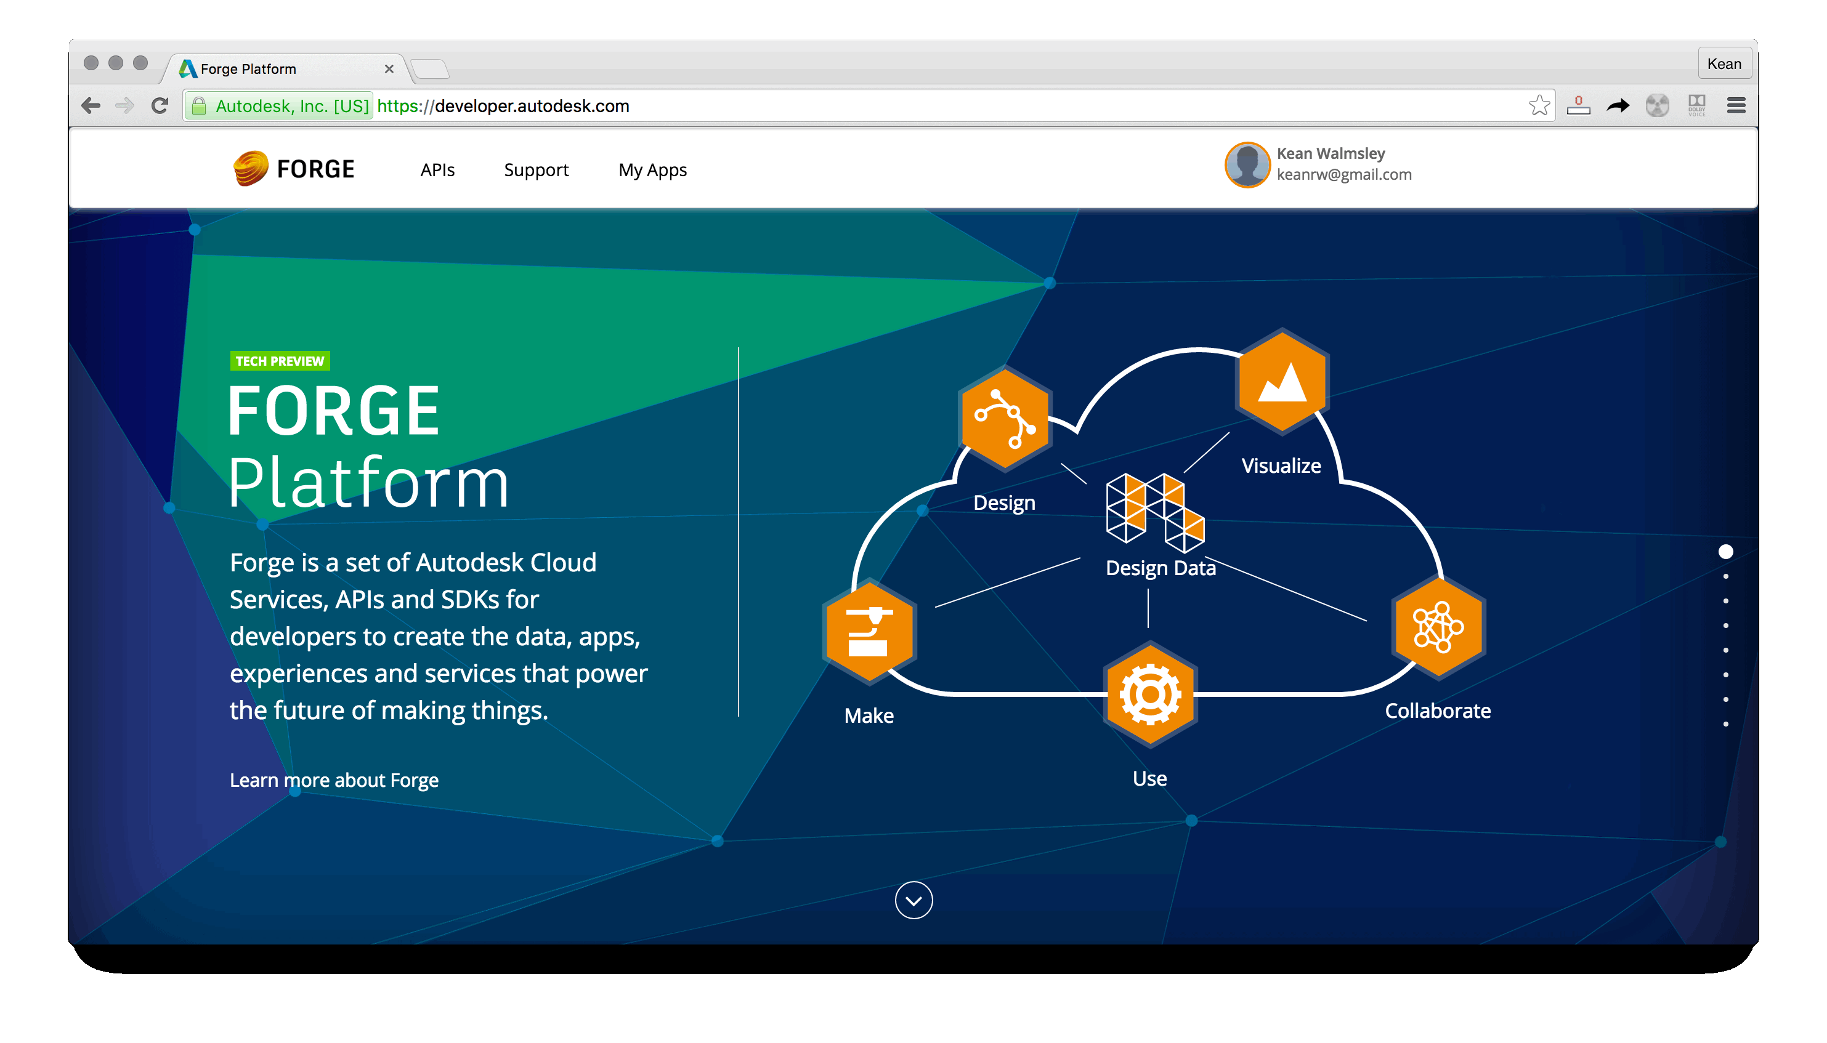
Task: Click the circled down-chevron scroll arrow
Action: (913, 900)
